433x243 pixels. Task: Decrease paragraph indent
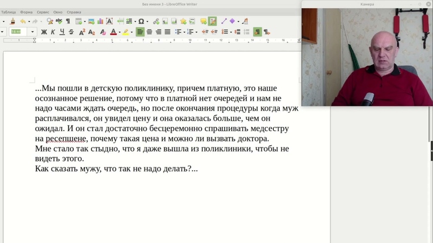214,32
